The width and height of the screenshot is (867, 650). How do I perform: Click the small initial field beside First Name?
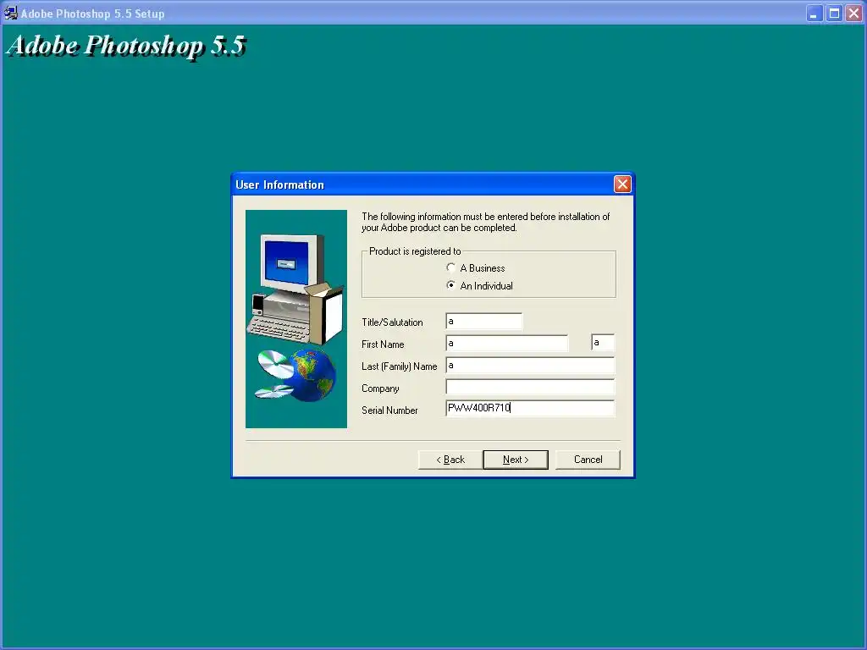(x=603, y=343)
